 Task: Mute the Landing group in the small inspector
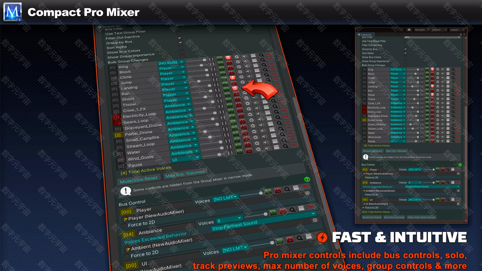pyautogui.click(x=432, y=86)
